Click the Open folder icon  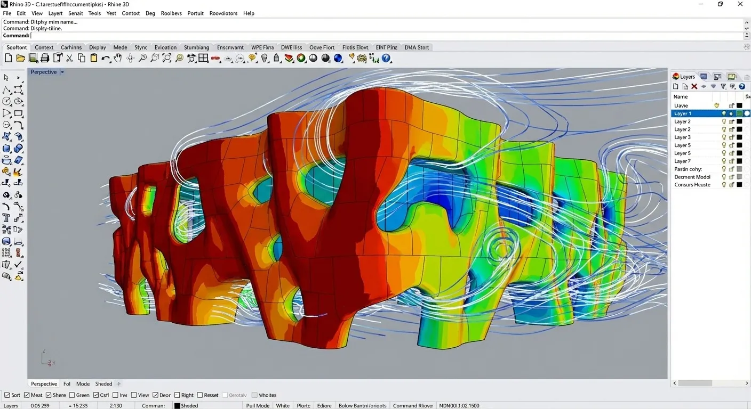coord(20,58)
